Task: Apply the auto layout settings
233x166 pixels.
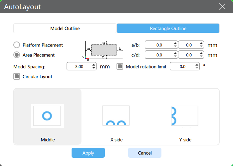Action: (88, 153)
